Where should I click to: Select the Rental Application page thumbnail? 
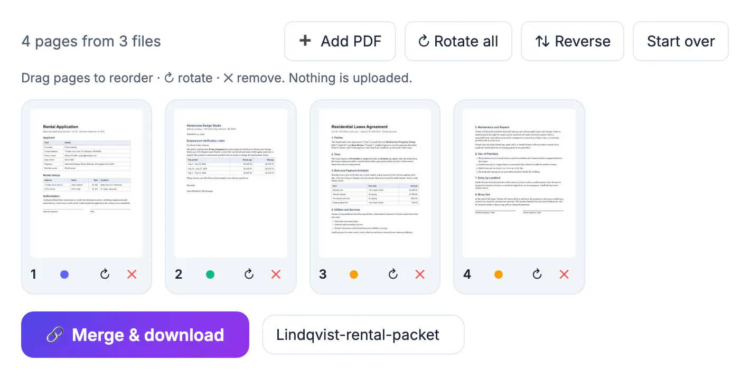coord(87,183)
